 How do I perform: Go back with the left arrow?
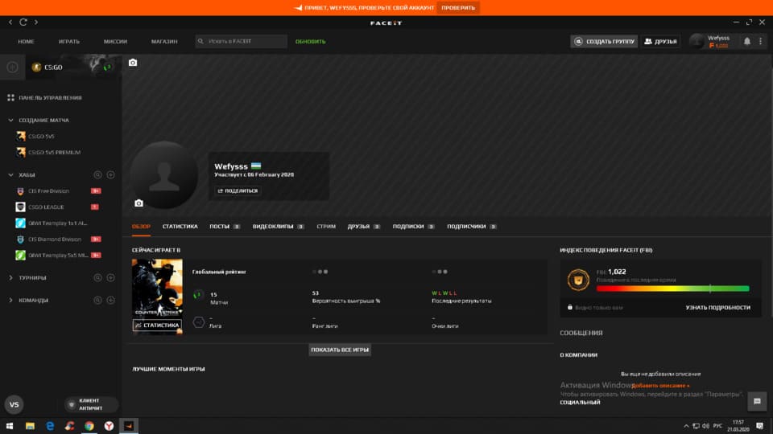(x=10, y=23)
